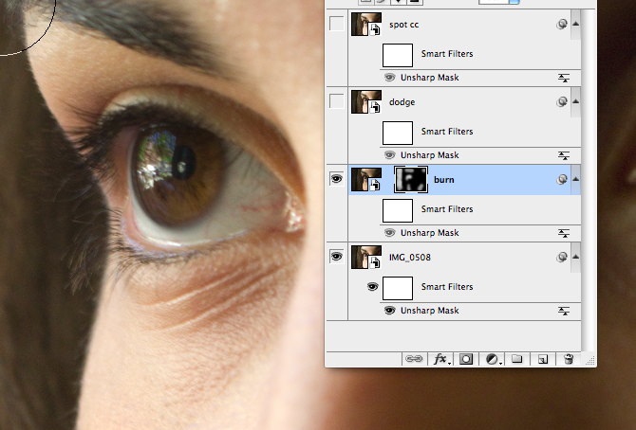This screenshot has width=636, height=430.
Task: Toggle spot cc Unsharp Mask filter visibility
Action: 390,78
